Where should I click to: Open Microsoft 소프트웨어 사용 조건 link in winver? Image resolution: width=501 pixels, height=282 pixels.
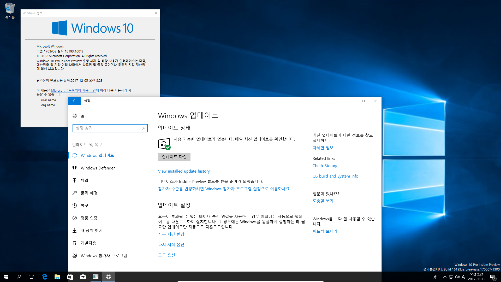pyautogui.click(x=73, y=90)
